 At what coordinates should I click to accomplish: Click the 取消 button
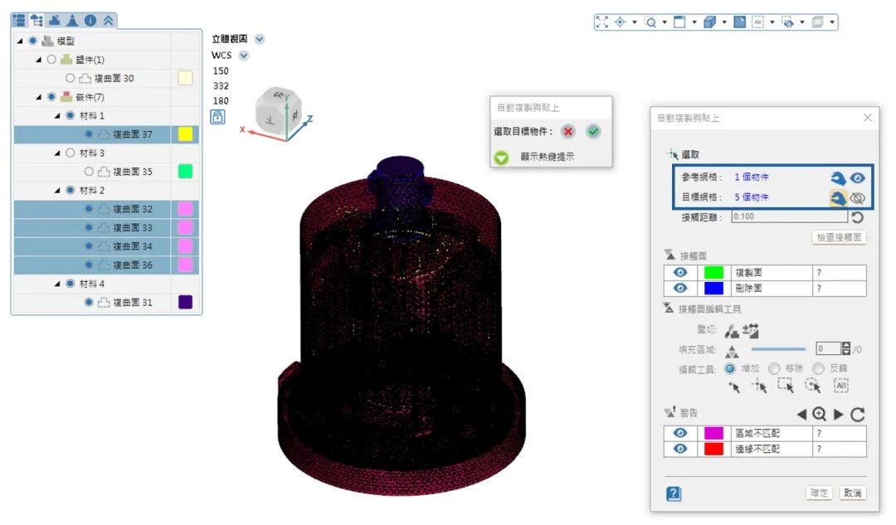click(x=853, y=493)
